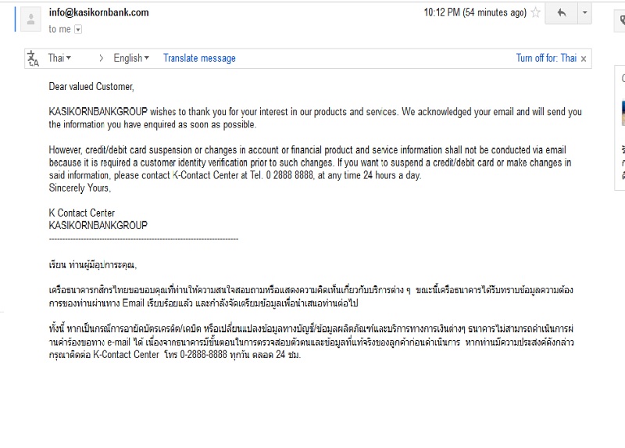Click the KASIKORNBANKGROUP signature line
Image resolution: width=625 pixels, height=448 pixels.
tap(98, 225)
